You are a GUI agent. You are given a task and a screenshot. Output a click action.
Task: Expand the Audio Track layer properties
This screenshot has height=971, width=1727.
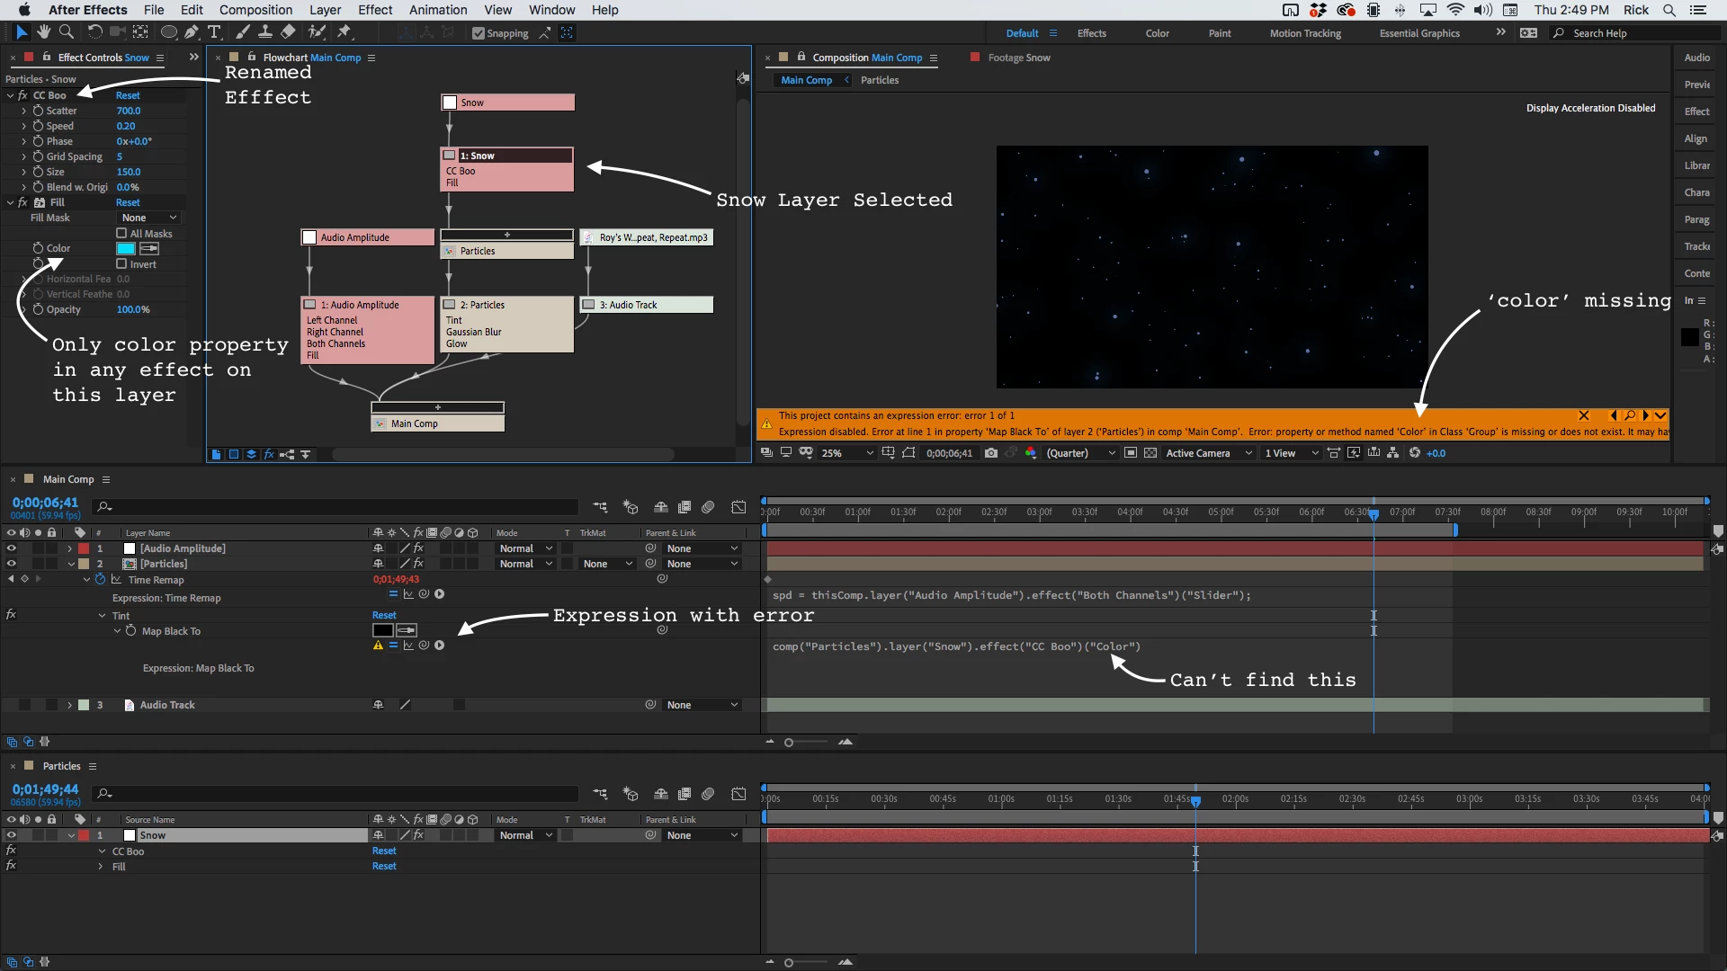click(x=69, y=705)
